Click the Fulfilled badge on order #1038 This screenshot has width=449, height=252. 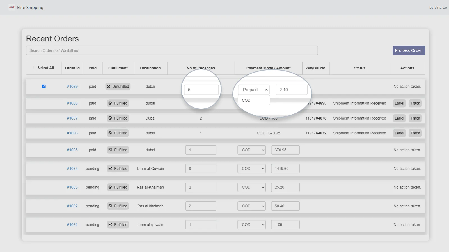click(118, 103)
